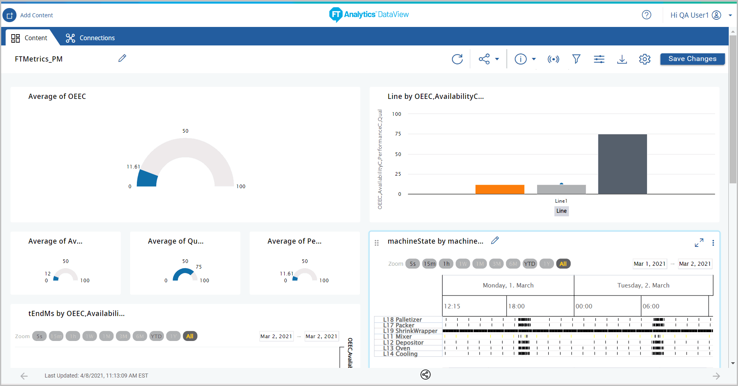Open the sliders adjustment icon
The height and width of the screenshot is (386, 738).
coord(599,59)
